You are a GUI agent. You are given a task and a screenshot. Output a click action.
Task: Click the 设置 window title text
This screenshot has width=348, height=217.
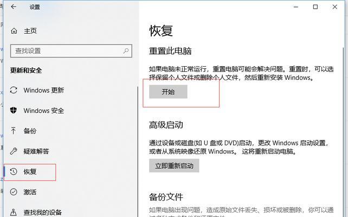coord(35,7)
